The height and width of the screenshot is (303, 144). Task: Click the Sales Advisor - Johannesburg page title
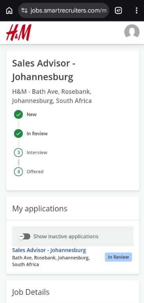point(44,70)
